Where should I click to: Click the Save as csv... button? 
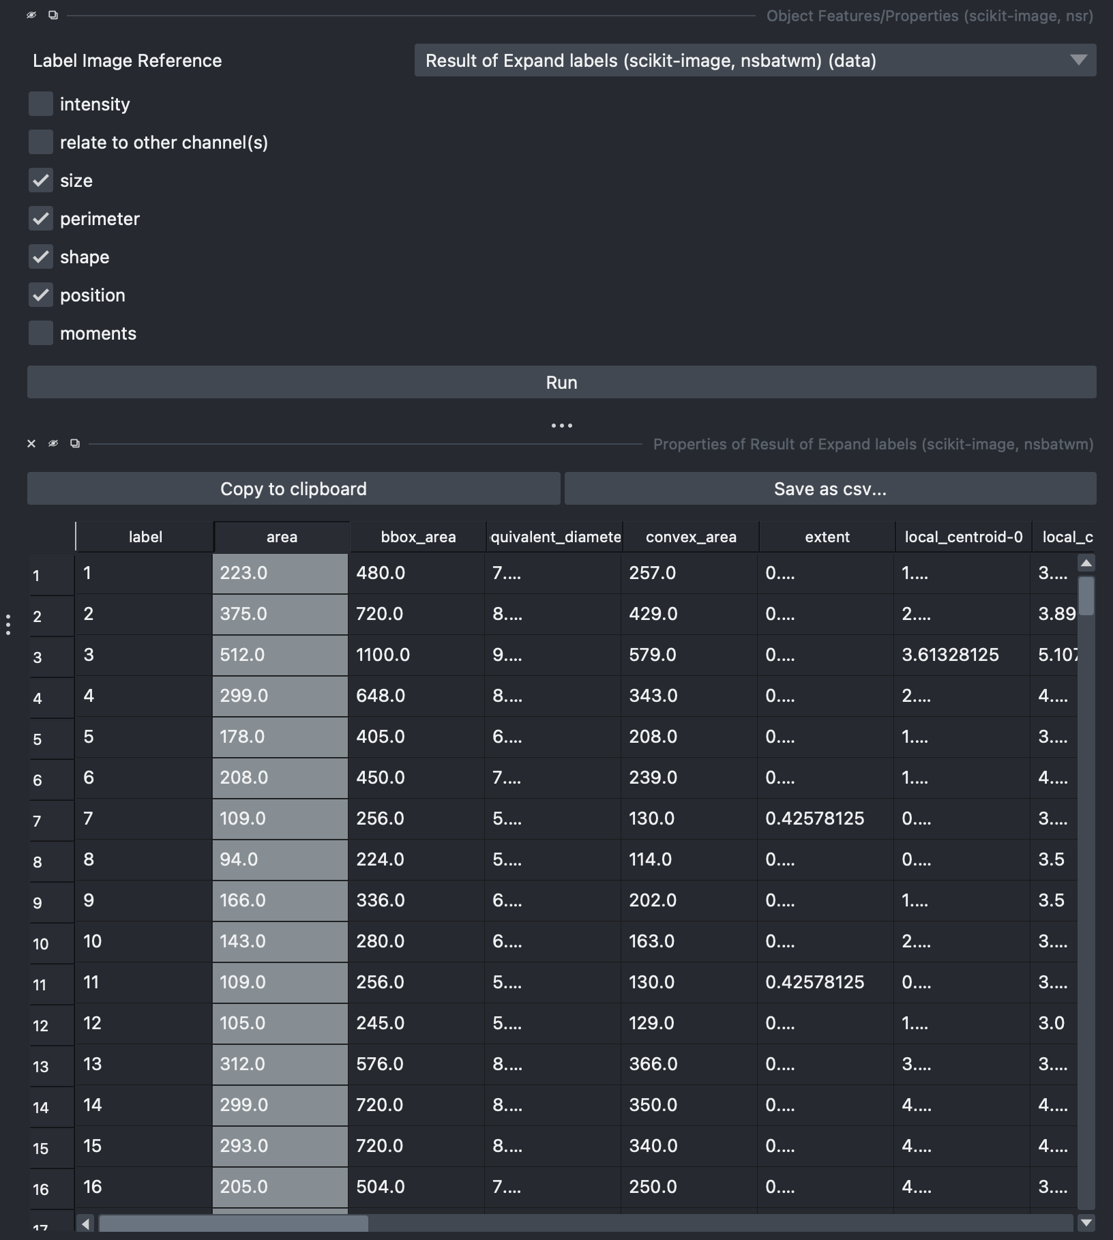pos(830,489)
